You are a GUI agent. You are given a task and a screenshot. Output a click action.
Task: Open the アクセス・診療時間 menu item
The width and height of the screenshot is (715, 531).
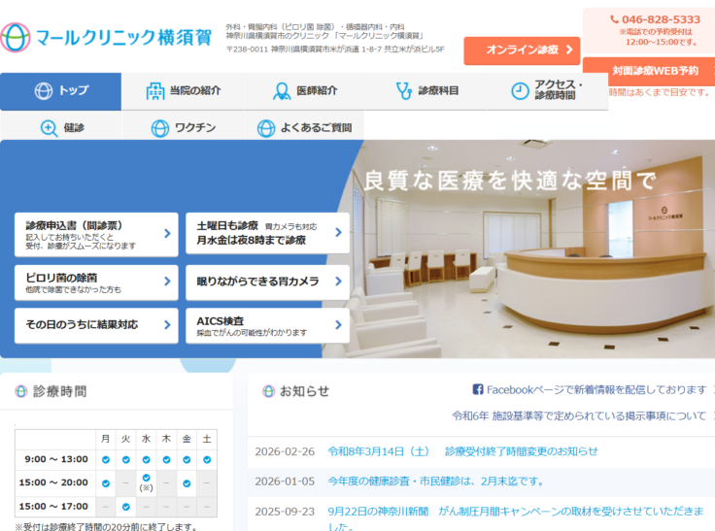(547, 91)
